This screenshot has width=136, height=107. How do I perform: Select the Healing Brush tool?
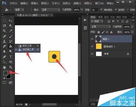click(x=4, y=37)
